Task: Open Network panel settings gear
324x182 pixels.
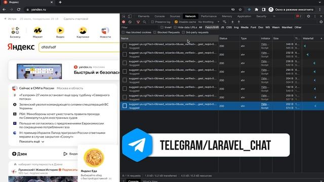Action: click(x=321, y=22)
